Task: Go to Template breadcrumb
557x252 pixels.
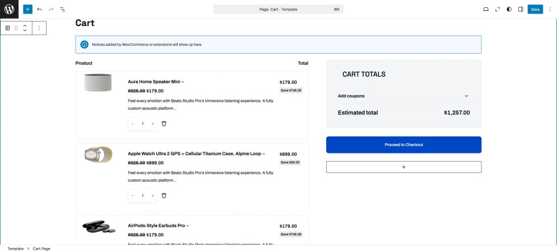Action: point(16,249)
